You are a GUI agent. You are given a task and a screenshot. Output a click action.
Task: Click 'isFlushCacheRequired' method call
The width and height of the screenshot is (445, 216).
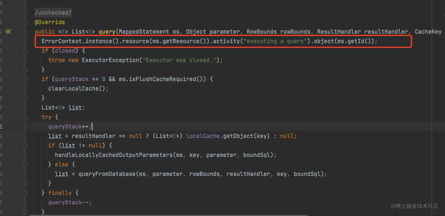[162, 79]
